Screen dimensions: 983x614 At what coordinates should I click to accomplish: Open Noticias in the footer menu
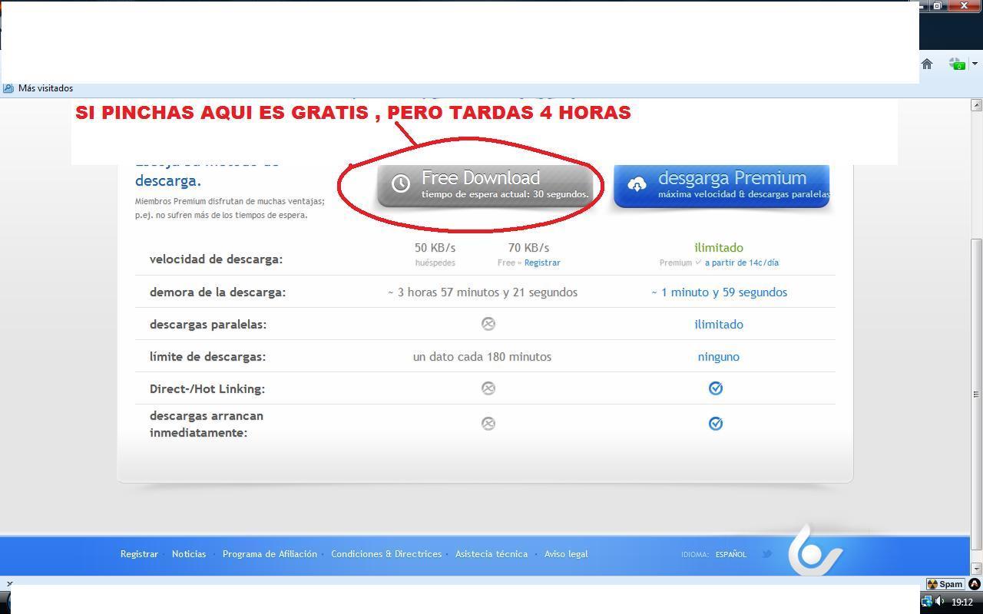pos(189,554)
